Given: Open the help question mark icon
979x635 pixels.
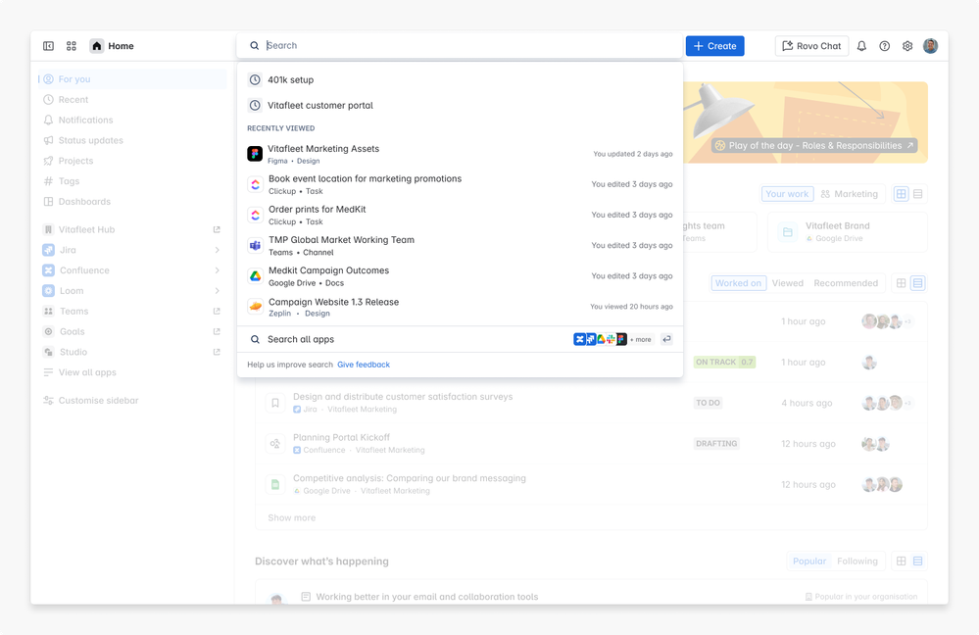Looking at the screenshot, I should tap(885, 46).
